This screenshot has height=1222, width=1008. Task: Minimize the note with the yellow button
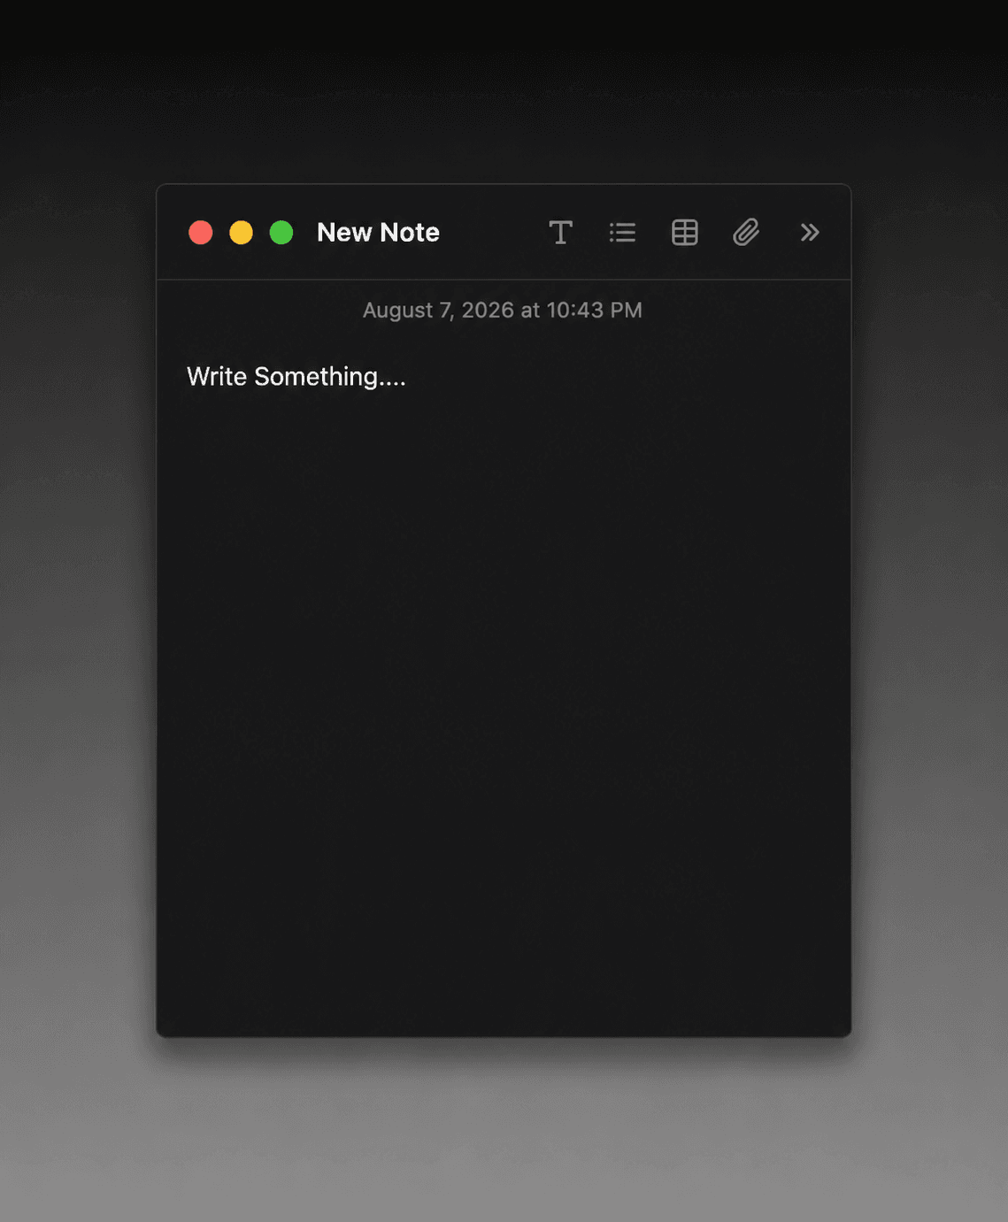point(241,233)
